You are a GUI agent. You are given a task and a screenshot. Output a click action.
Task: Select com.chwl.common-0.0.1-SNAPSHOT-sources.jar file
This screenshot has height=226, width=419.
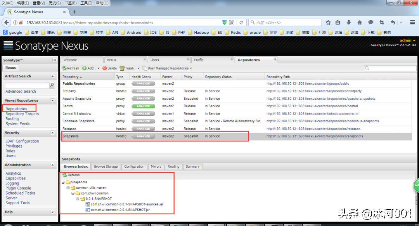tap(127, 204)
